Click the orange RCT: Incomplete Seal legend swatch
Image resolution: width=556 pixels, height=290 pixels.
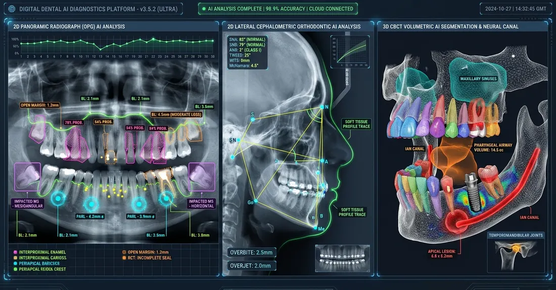point(124,258)
